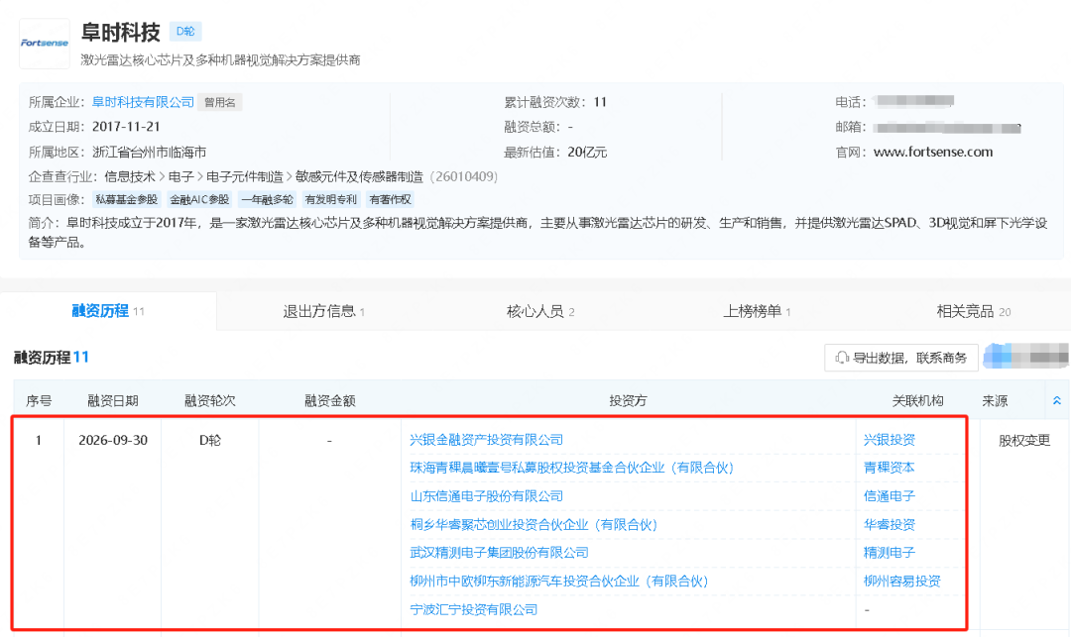This screenshot has height=637, width=1071.
Task: Open related institution 精测电子
Action: click(890, 553)
